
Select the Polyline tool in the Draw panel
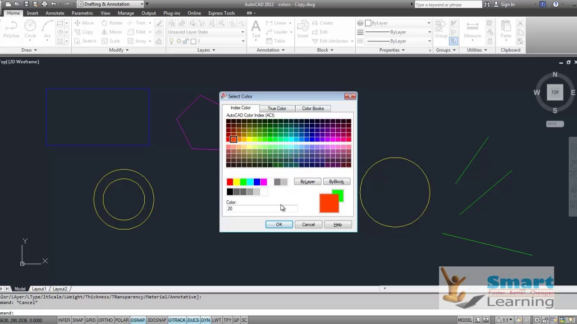click(x=11, y=30)
